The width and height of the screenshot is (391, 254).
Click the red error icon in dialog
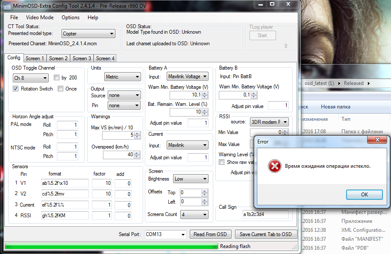274,166
